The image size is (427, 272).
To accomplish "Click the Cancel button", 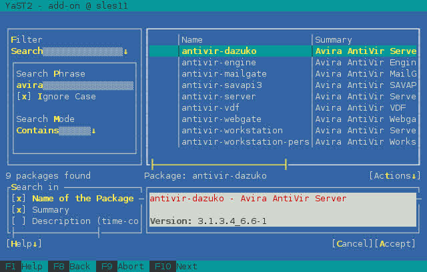I will pyautogui.click(x=352, y=244).
